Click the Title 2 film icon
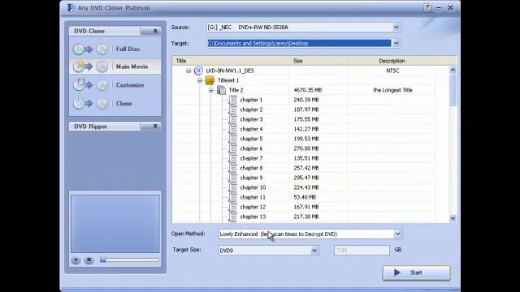 pyautogui.click(x=221, y=90)
